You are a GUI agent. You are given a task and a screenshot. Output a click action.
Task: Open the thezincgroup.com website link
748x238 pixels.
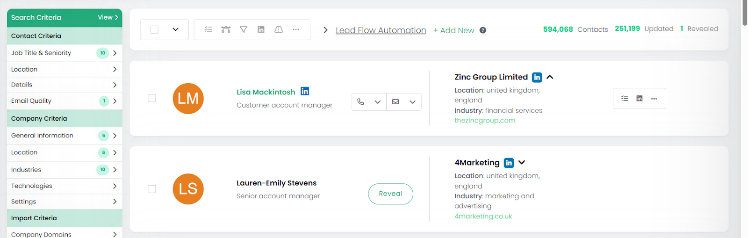(485, 121)
